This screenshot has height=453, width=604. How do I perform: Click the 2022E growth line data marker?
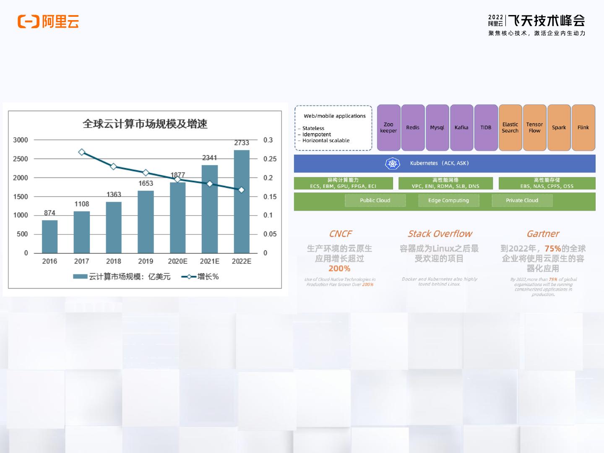[x=242, y=190]
